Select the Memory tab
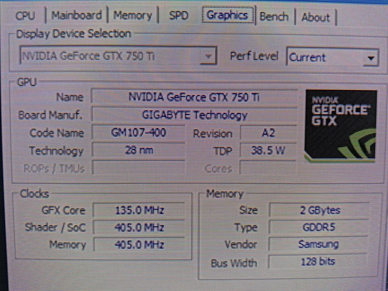 tap(133, 15)
